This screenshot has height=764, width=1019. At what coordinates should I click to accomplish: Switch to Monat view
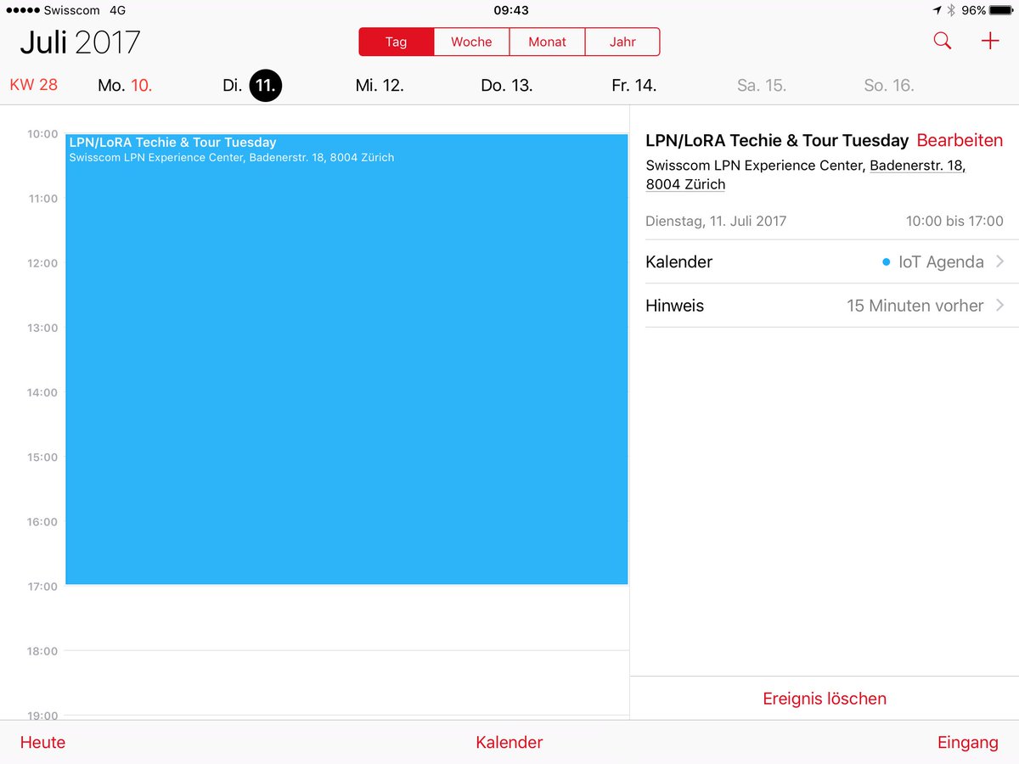pyautogui.click(x=547, y=42)
